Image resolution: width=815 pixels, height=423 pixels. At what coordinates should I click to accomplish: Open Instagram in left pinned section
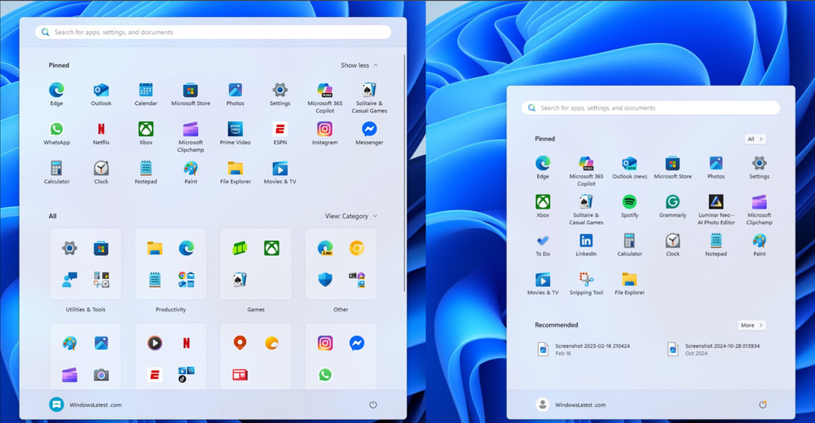click(x=325, y=133)
